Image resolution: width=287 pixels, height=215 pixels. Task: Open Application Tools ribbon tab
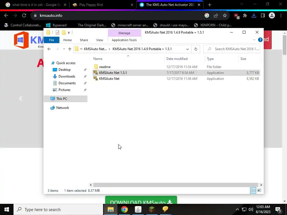[x=124, y=40]
